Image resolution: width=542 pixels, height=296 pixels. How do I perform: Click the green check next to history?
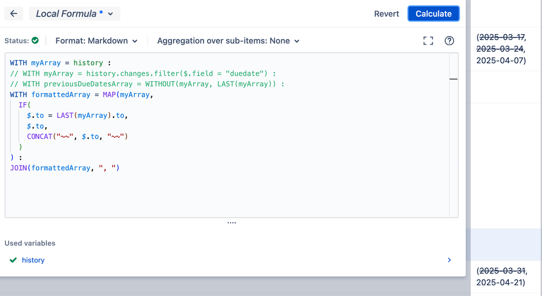coord(13,260)
